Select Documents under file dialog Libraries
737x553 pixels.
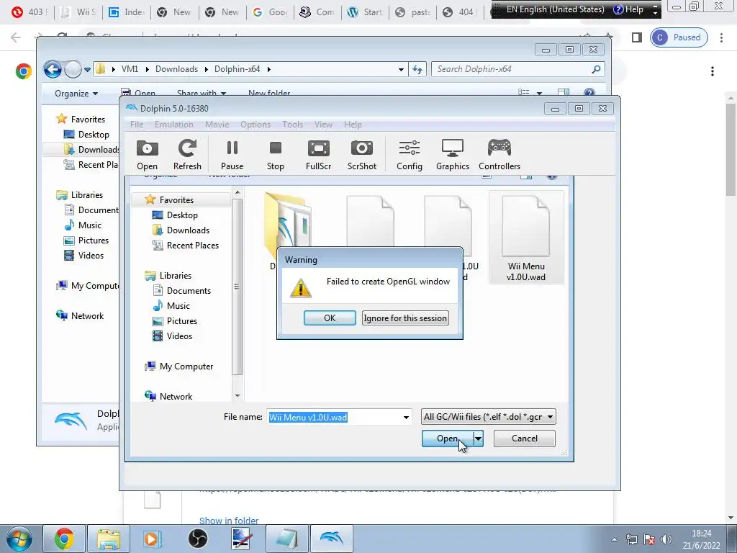189,291
